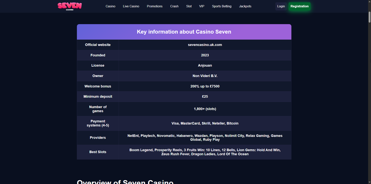Viewport: 371px width, 184px height.
Task: Open the Promotions page
Action: (x=154, y=6)
